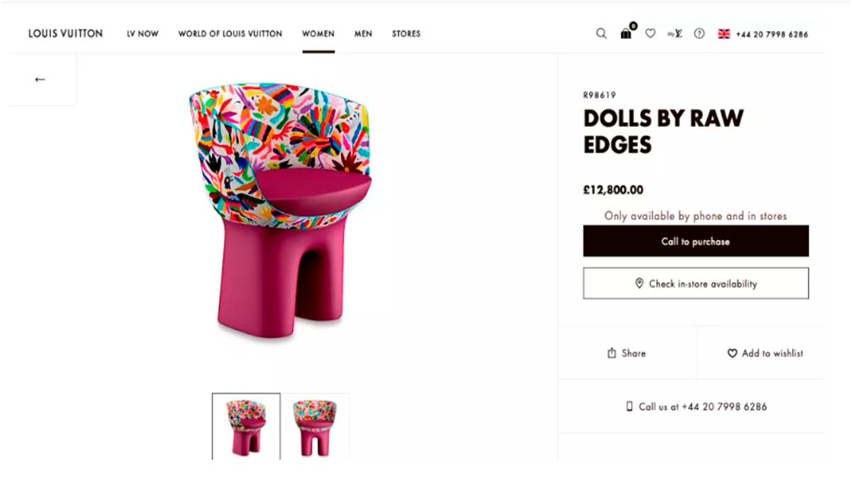
Task: Open the World of Louis Vuitton menu
Action: pos(230,33)
